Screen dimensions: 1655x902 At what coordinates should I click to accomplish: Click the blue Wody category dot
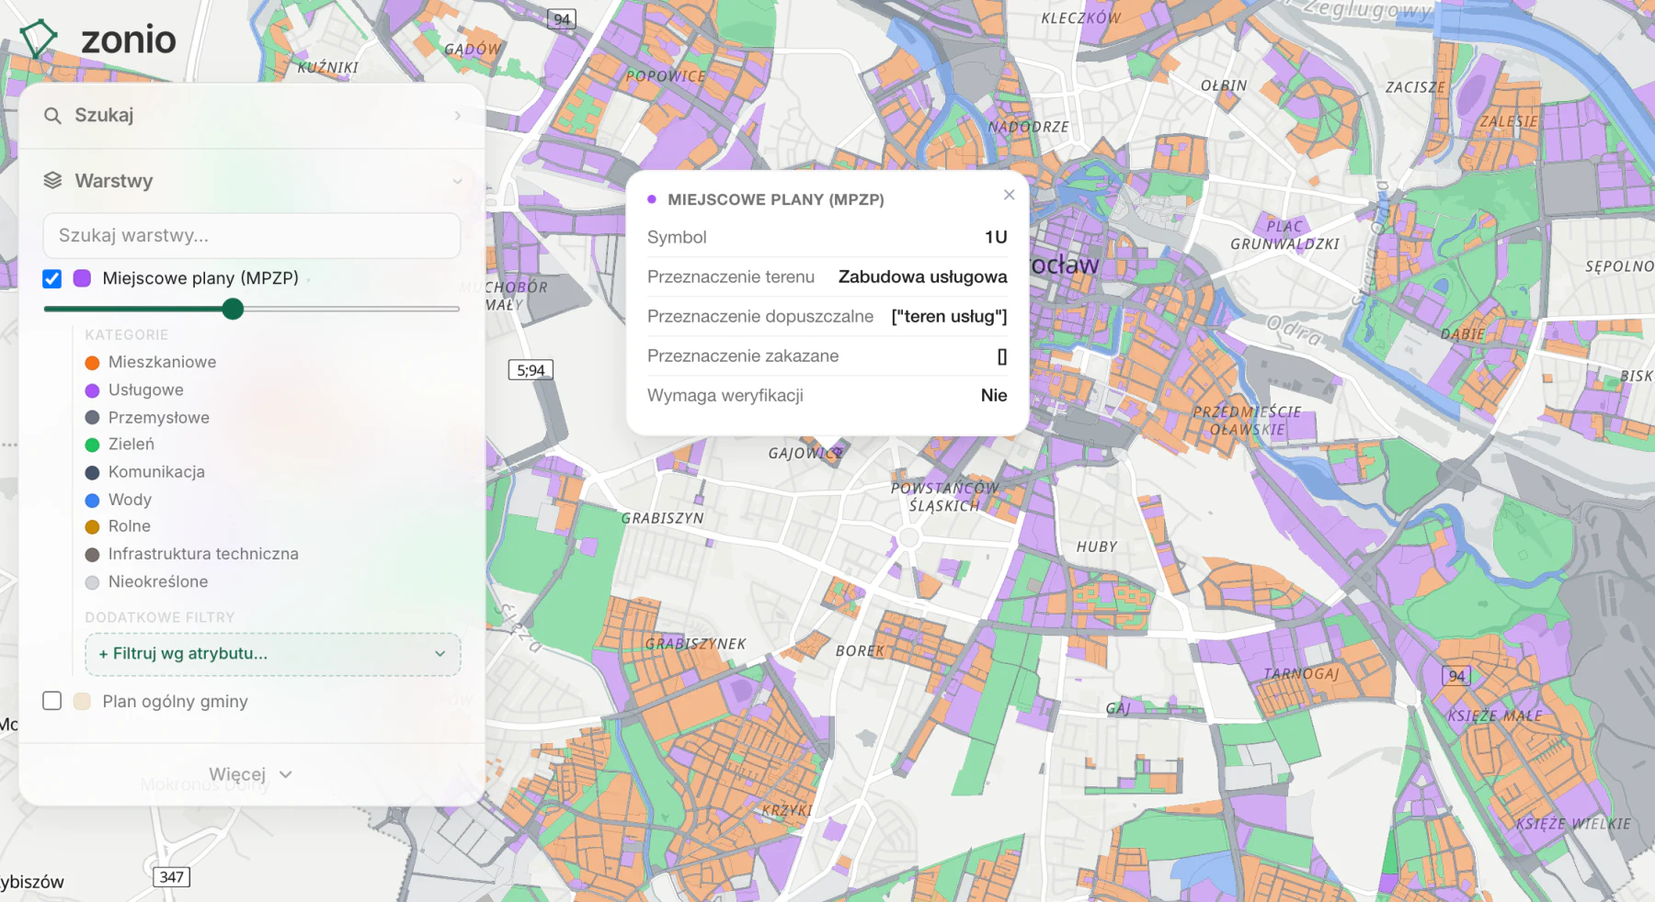tap(92, 500)
